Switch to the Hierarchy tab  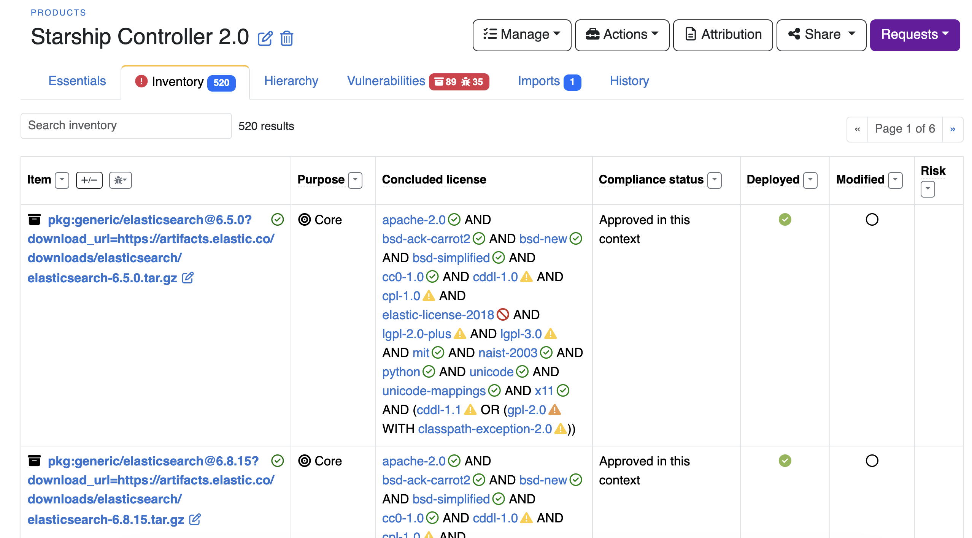tap(291, 81)
